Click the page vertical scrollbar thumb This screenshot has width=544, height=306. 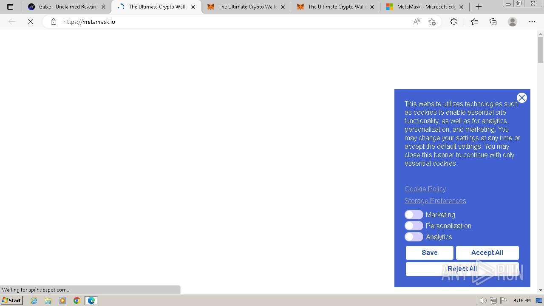pos(541,50)
